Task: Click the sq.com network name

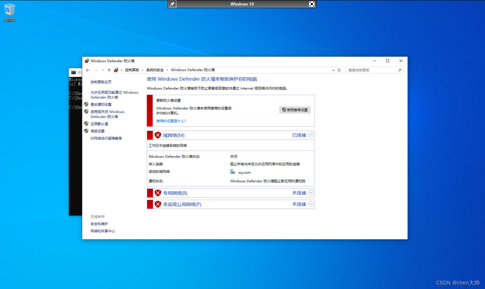Action: [244, 173]
